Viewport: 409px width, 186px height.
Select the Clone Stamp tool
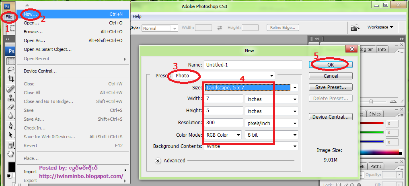[10, 98]
